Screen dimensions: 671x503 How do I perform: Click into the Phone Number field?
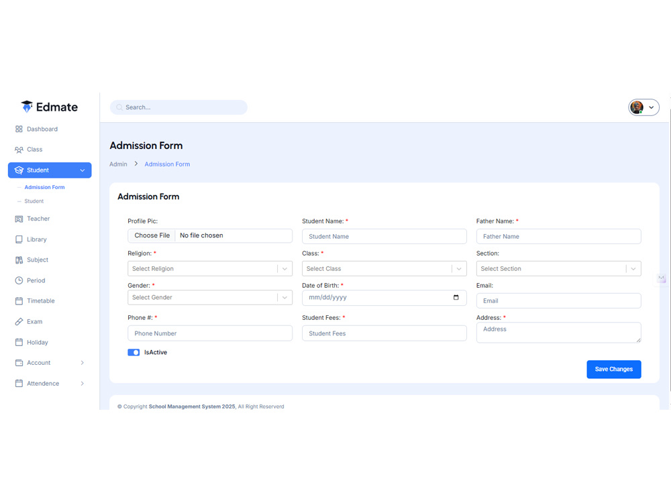pos(209,333)
